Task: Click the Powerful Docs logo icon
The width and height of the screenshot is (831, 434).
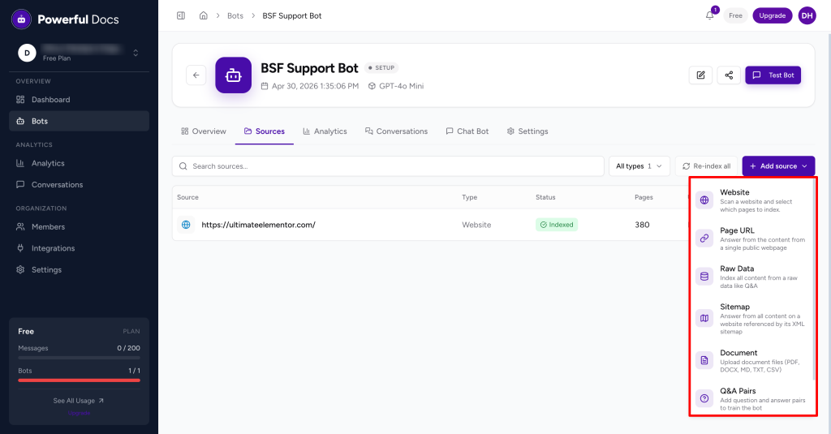Action: pyautogui.click(x=21, y=19)
